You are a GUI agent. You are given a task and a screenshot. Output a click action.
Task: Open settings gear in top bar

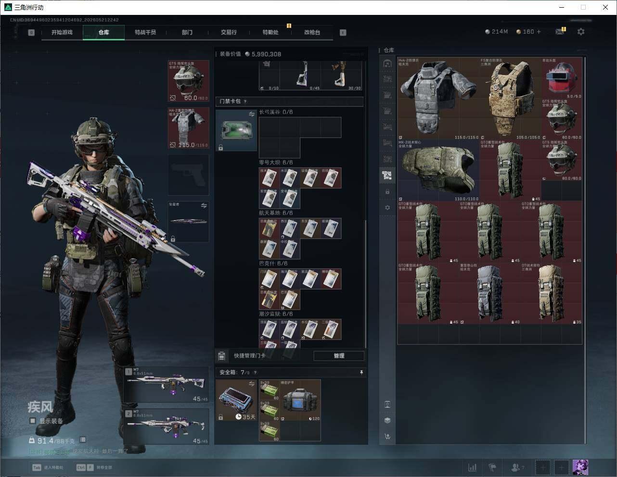pos(581,32)
